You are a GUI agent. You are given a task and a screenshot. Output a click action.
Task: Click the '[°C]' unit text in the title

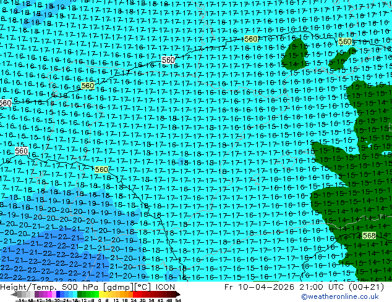pyautogui.click(x=142, y=287)
